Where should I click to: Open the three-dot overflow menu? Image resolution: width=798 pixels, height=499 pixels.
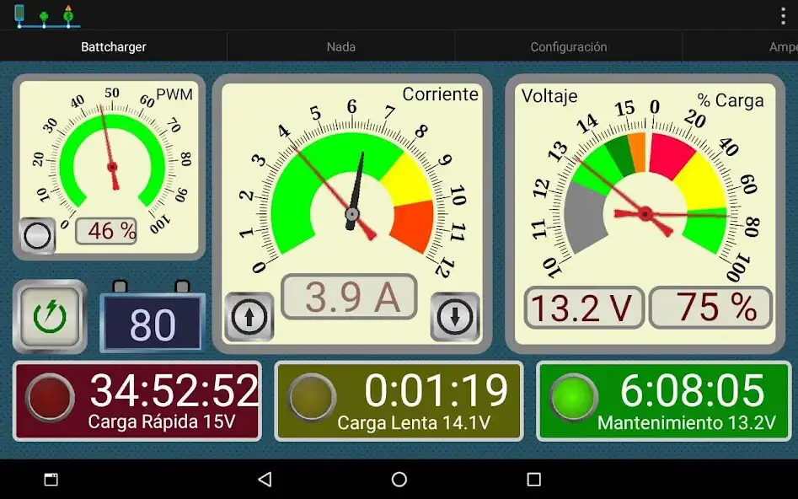coord(783,16)
